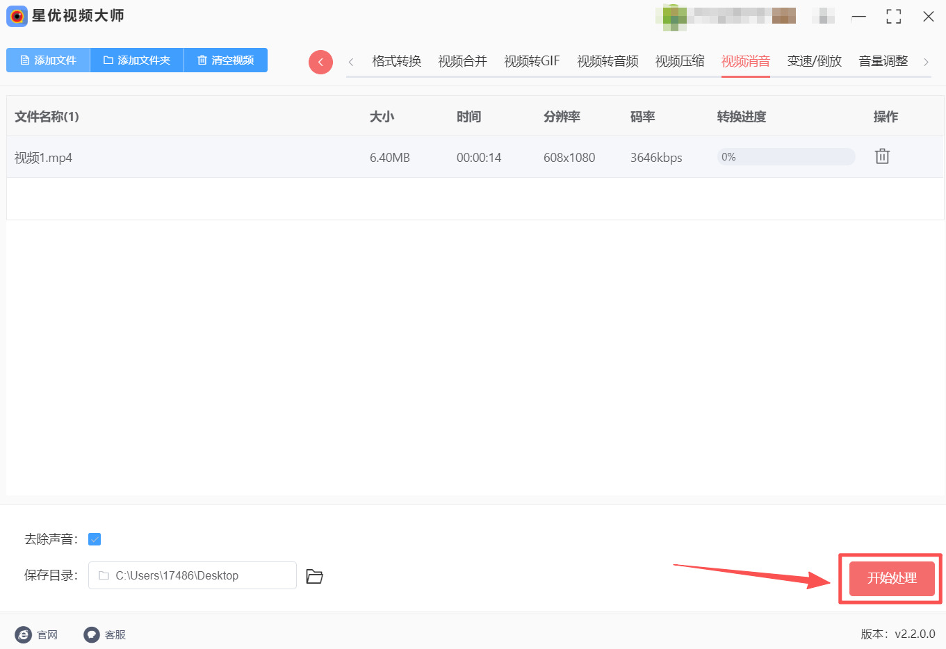This screenshot has width=946, height=649.
Task: Click the 3646kbps bitrate cell
Action: [x=656, y=158]
